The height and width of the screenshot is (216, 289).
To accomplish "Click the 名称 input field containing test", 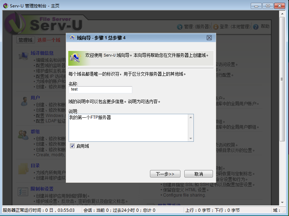I will (x=100, y=89).
